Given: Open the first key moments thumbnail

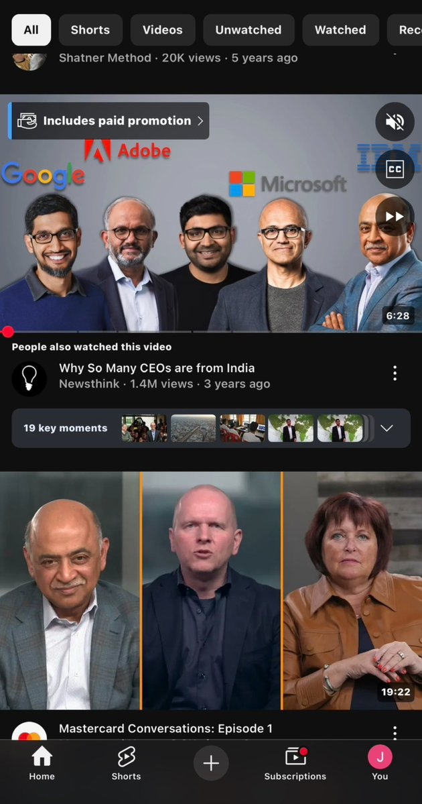Looking at the screenshot, I should point(144,428).
